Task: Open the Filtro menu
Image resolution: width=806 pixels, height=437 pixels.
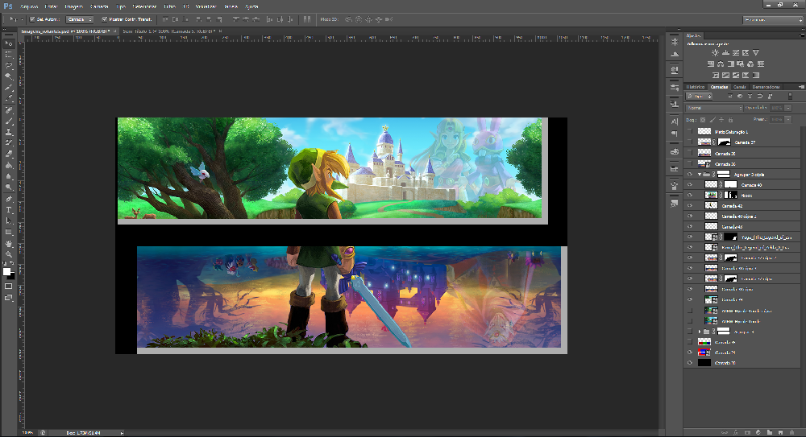Action: (169, 6)
